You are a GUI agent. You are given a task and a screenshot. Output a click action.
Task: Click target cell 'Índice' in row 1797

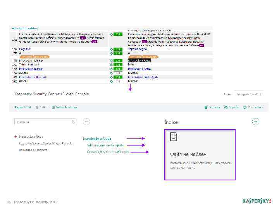132,65
